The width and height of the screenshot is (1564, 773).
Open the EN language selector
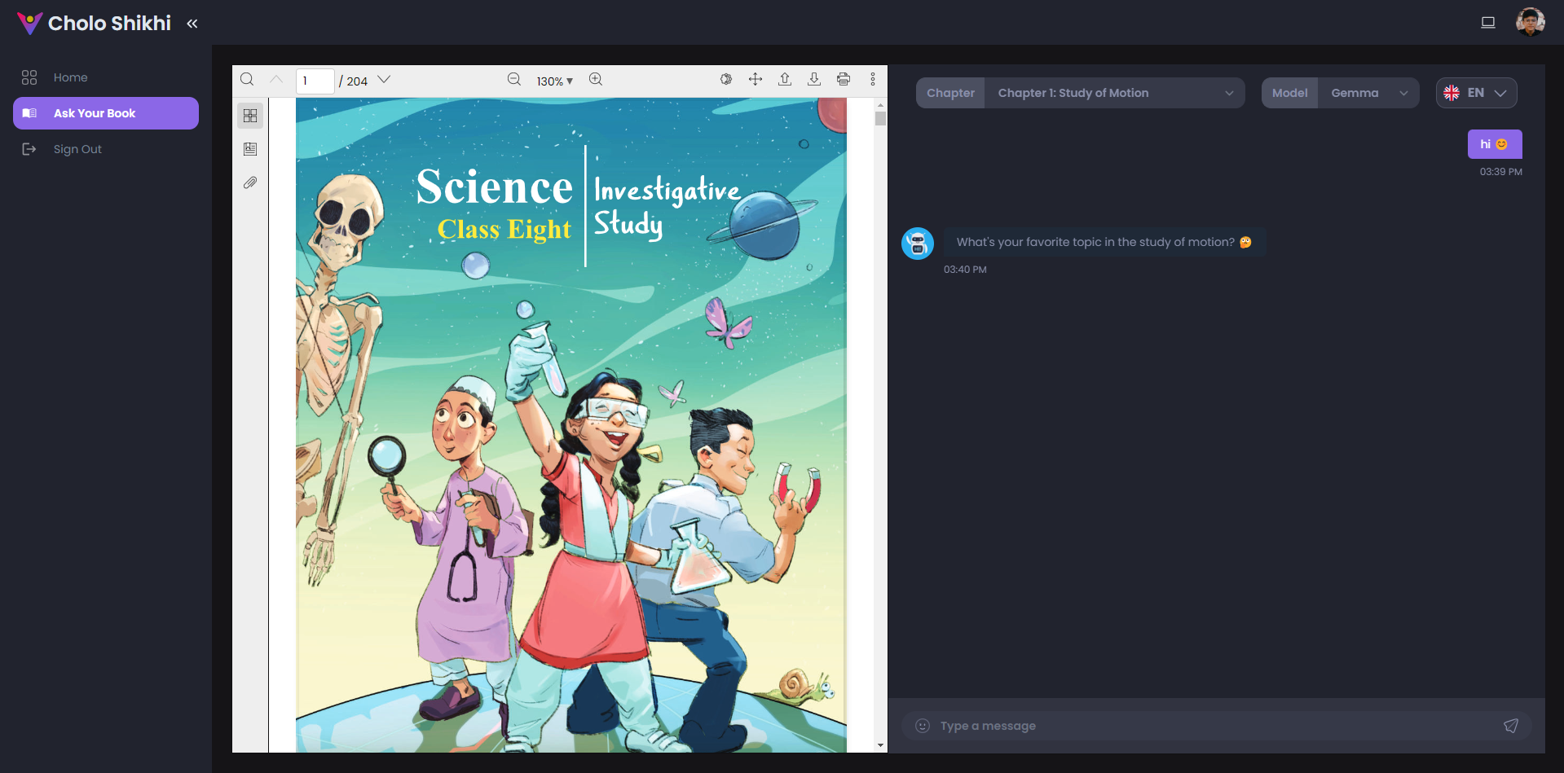1476,93
